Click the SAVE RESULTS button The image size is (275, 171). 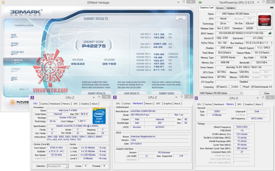tap(132, 93)
